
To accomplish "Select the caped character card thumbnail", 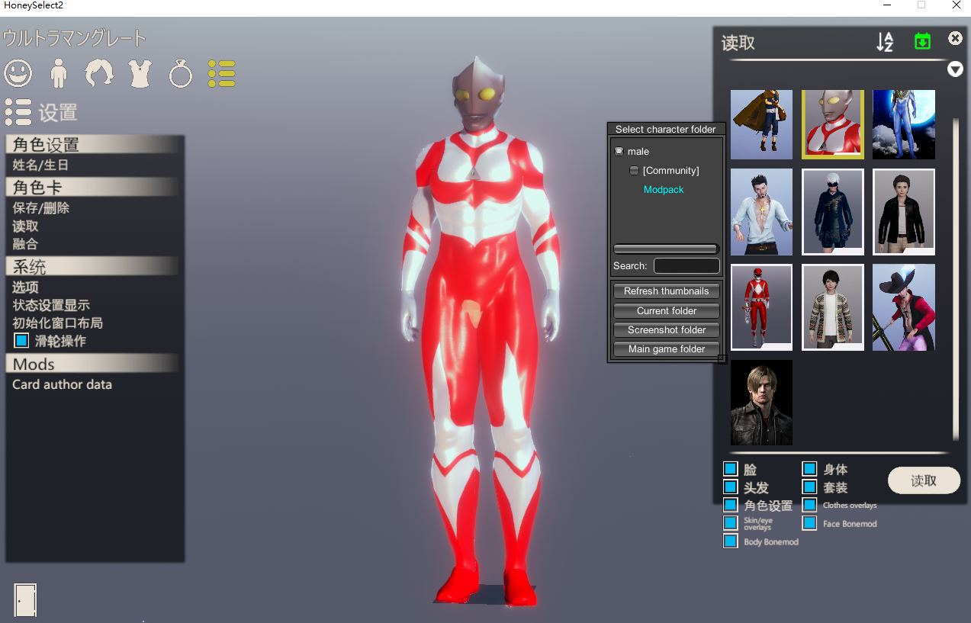I will (761, 124).
